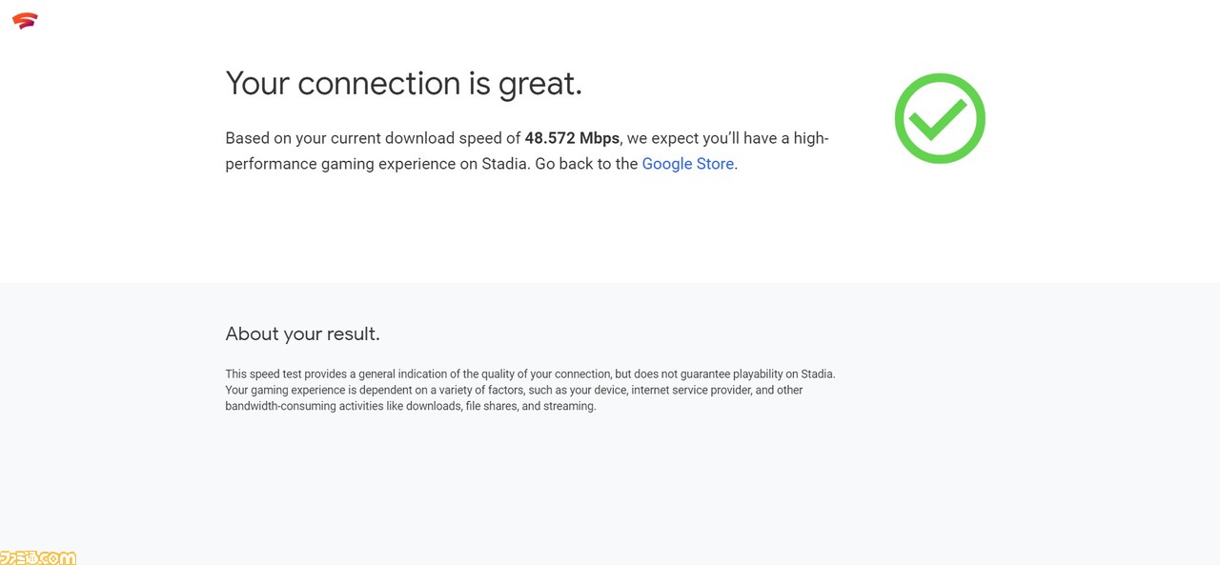The width and height of the screenshot is (1220, 565).
Task: Click the phrase "we expect you'll have a high-"
Action: click(x=728, y=138)
